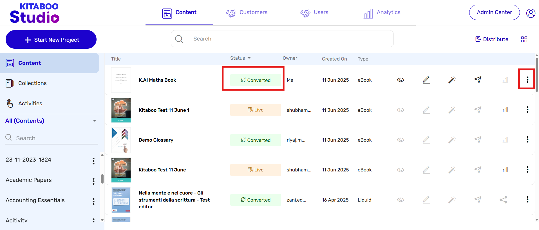Open three-dot menu in Kitaboo Test 11 June row
Screen dimensions: 539x230
pyautogui.click(x=527, y=169)
